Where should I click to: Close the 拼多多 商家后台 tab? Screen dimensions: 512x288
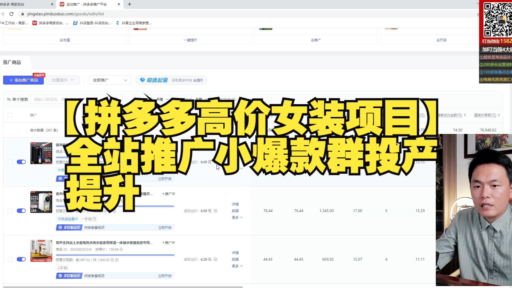[x=52, y=4]
